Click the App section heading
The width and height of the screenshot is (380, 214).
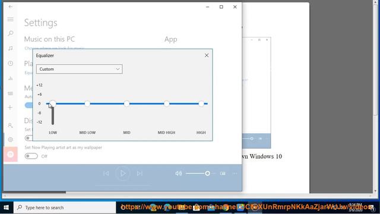click(171, 39)
